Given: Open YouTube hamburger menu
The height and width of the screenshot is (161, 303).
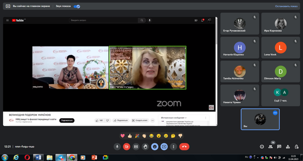Looking at the screenshot, I should coord(7,20).
